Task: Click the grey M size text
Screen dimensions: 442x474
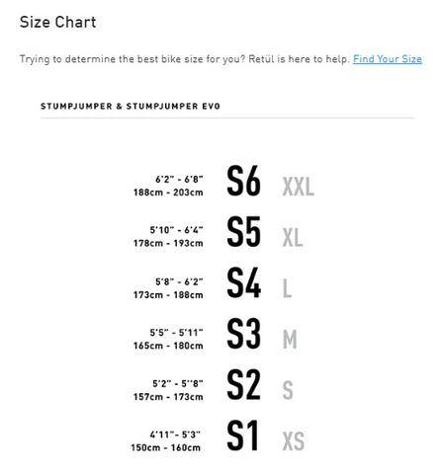Action: pyautogui.click(x=290, y=340)
